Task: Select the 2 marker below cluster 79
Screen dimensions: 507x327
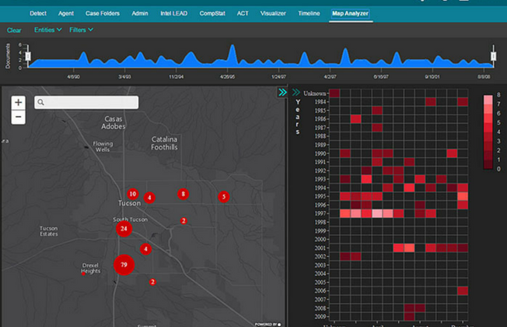Action: click(152, 282)
